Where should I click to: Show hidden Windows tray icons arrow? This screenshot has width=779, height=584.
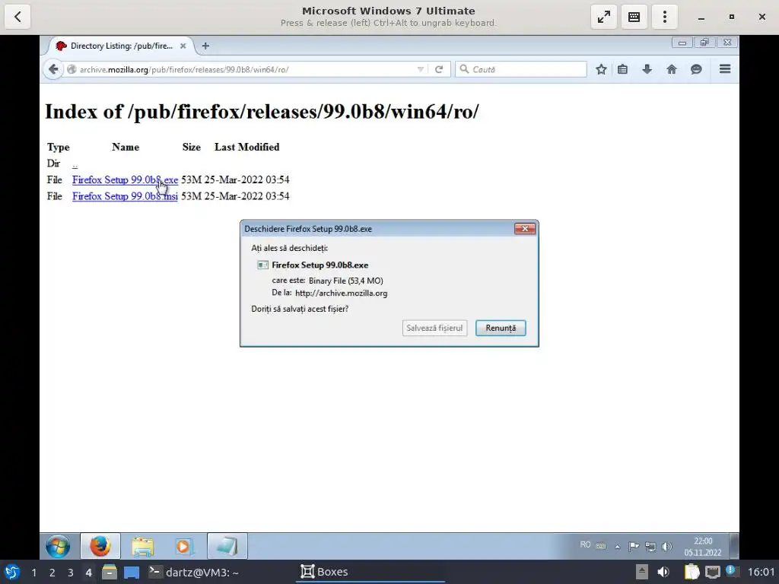point(618,547)
